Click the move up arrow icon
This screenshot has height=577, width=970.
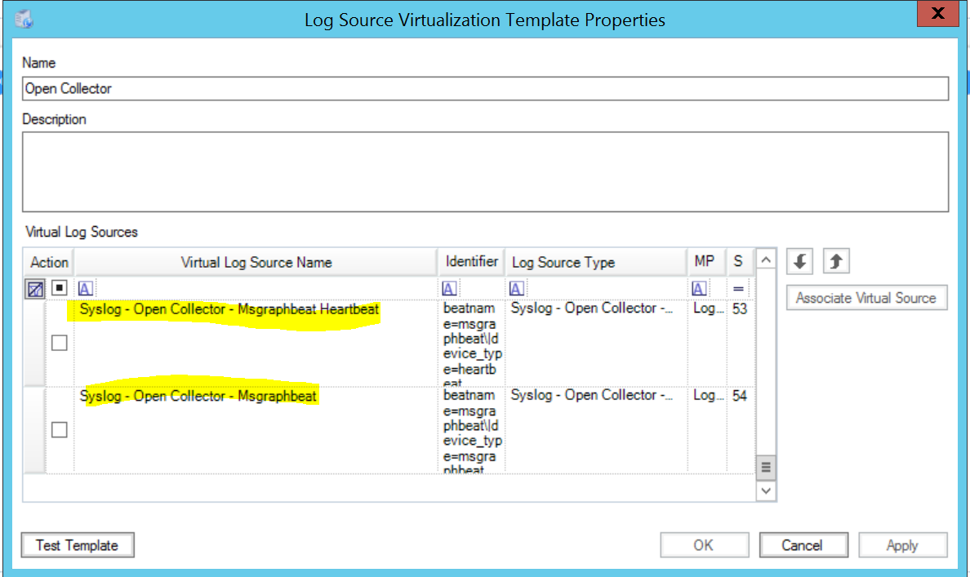click(x=836, y=262)
